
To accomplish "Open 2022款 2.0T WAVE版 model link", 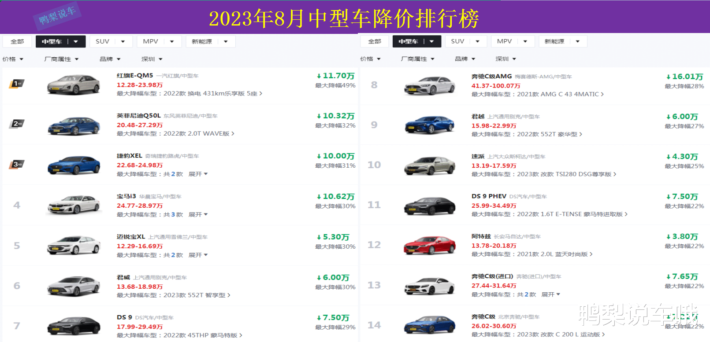I will [x=199, y=133].
